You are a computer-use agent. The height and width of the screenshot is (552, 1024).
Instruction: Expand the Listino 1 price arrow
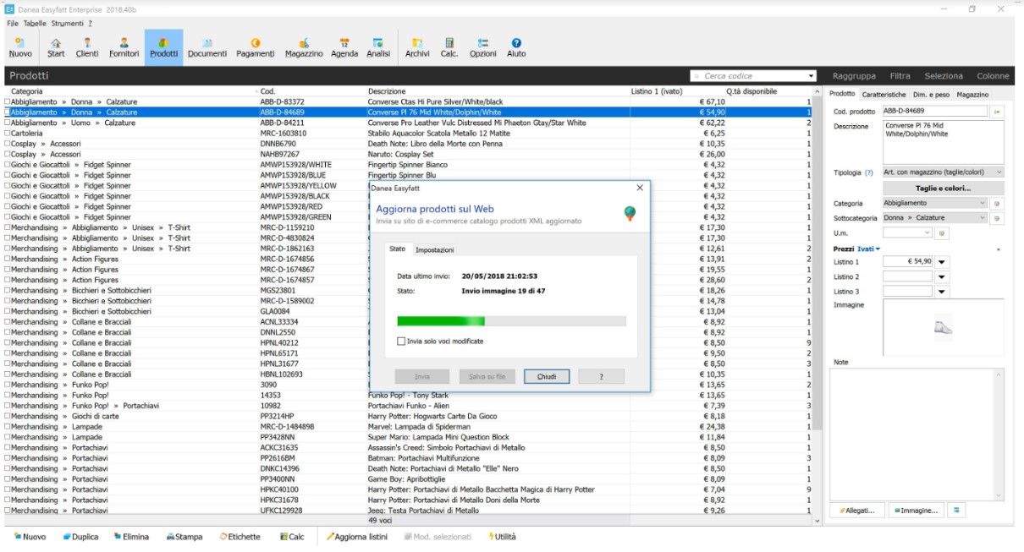click(943, 262)
